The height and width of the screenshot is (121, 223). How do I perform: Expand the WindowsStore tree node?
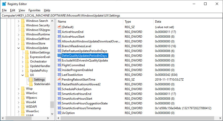point(18,43)
